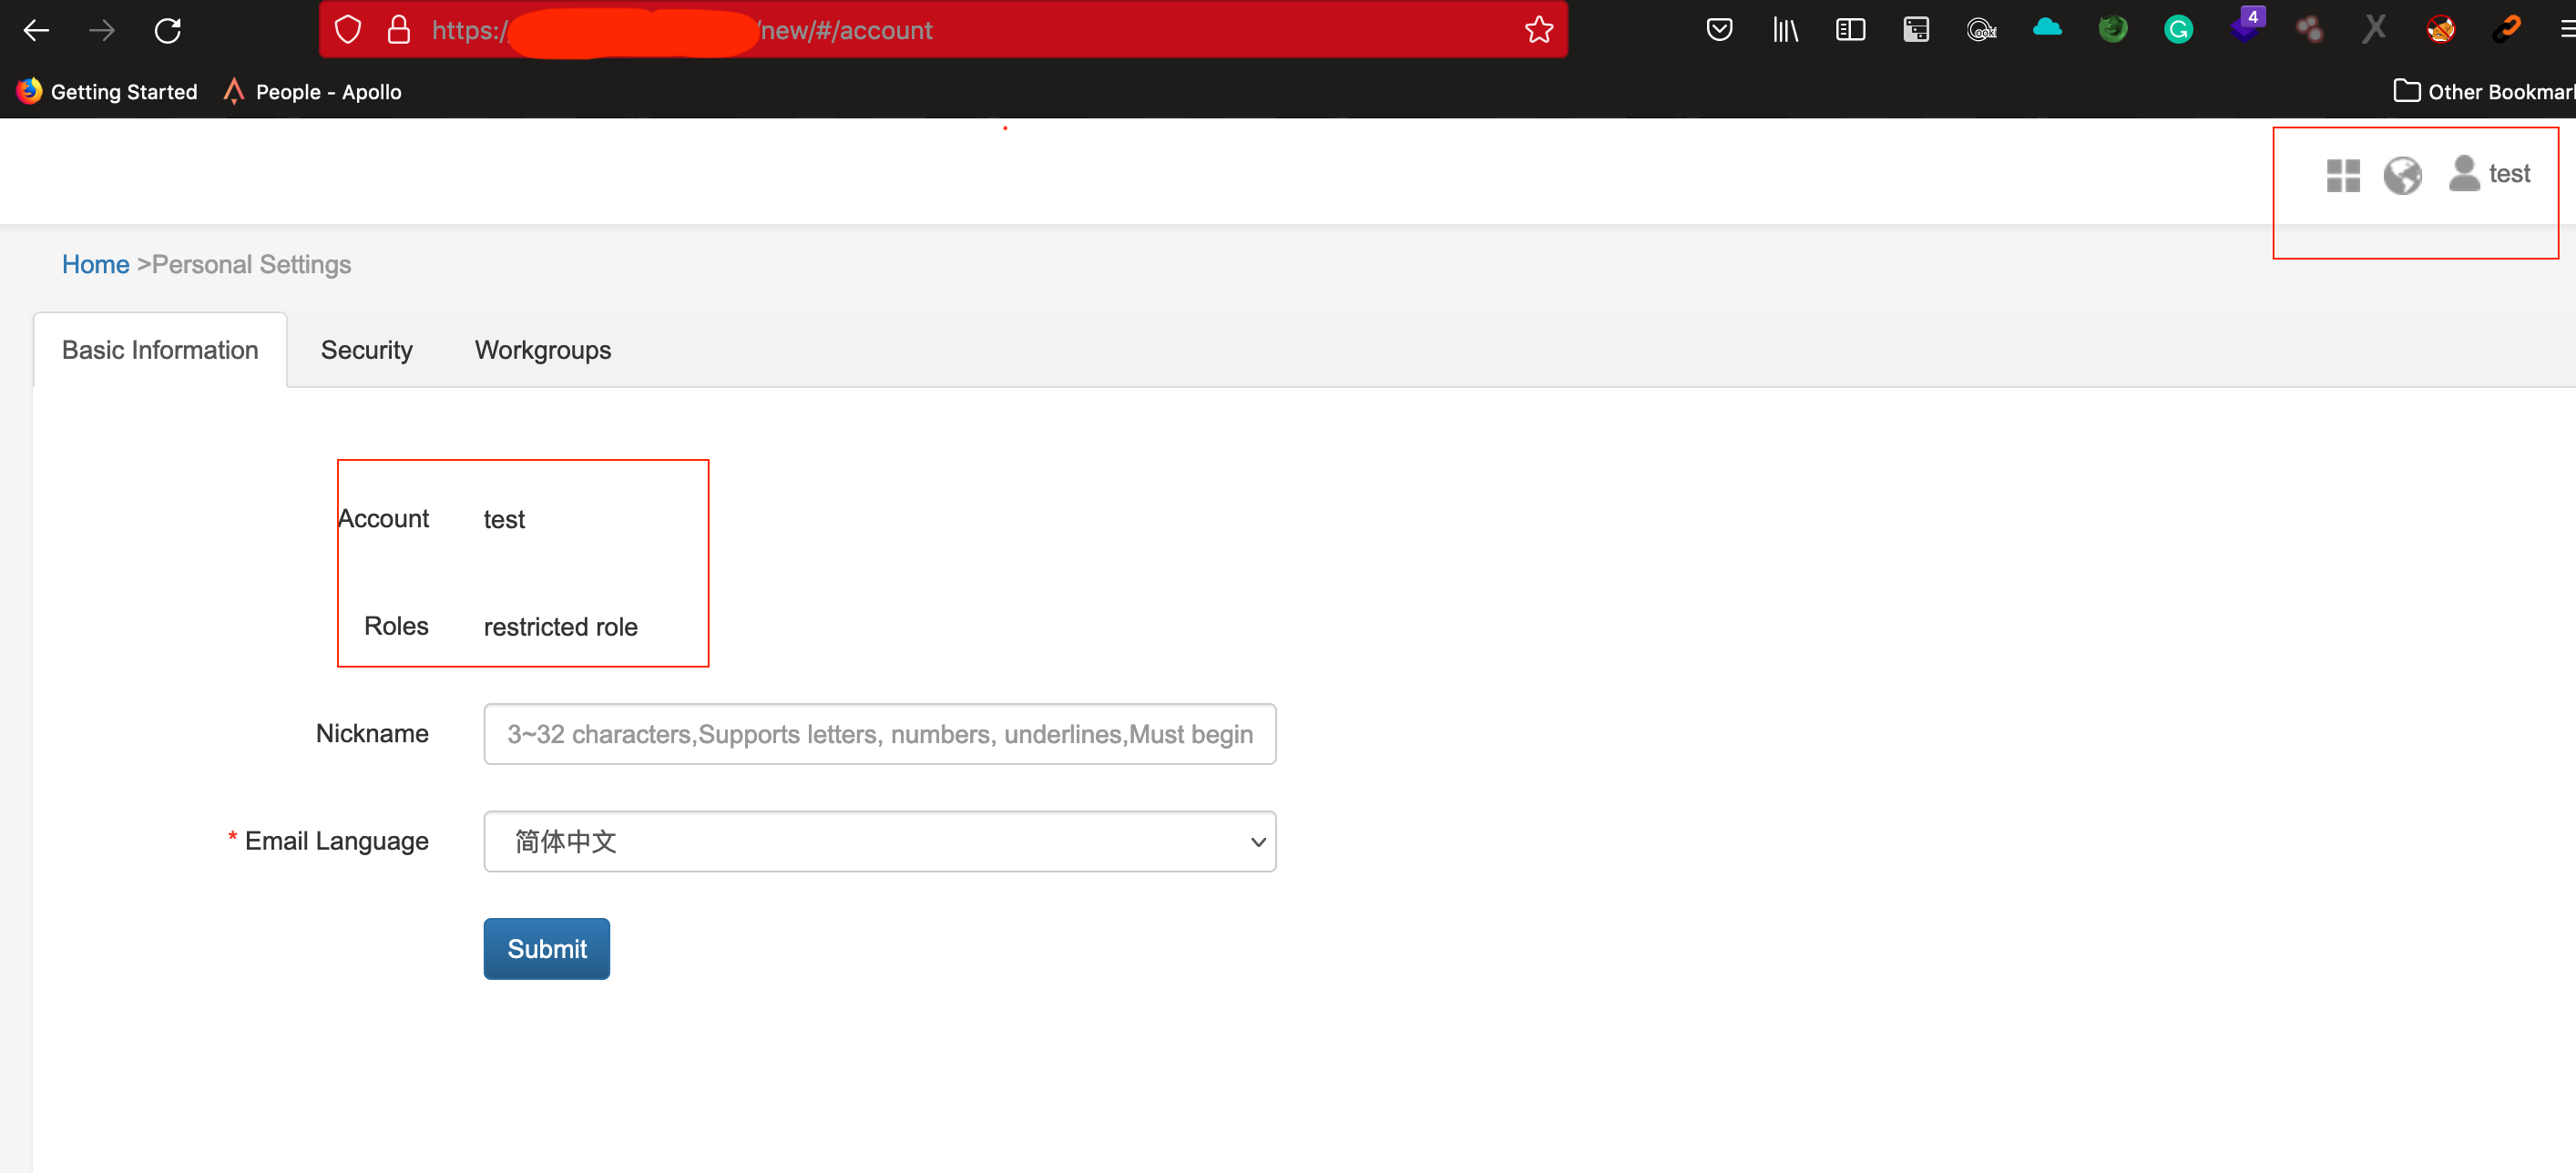The height and width of the screenshot is (1173, 2576).
Task: Go back to previous page
Action: coord(37,30)
